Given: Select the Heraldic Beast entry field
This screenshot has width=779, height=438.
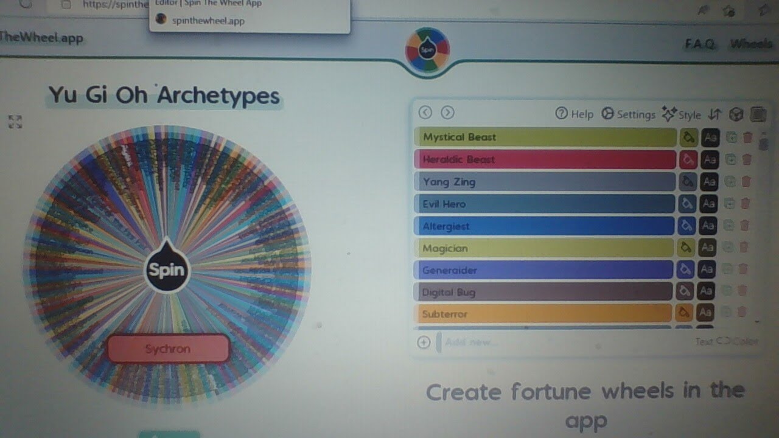Looking at the screenshot, I should pyautogui.click(x=545, y=159).
